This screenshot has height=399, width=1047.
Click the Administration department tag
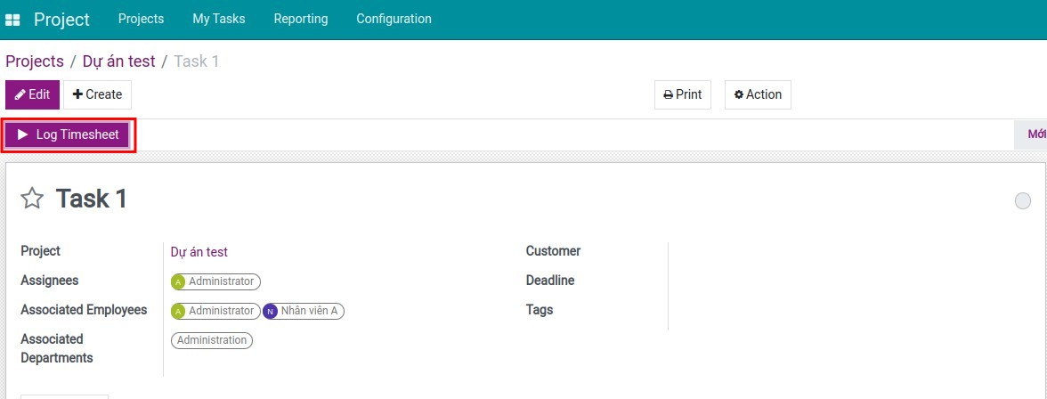212,340
